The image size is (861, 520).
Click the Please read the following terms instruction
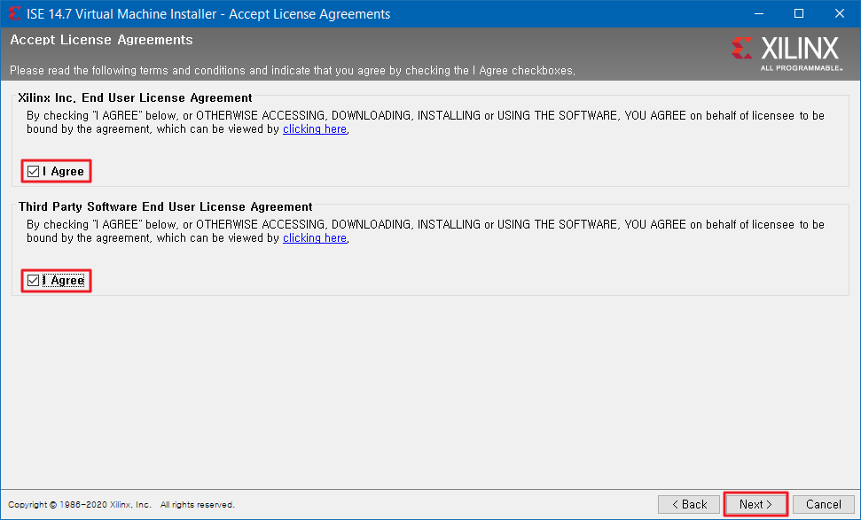tap(292, 70)
